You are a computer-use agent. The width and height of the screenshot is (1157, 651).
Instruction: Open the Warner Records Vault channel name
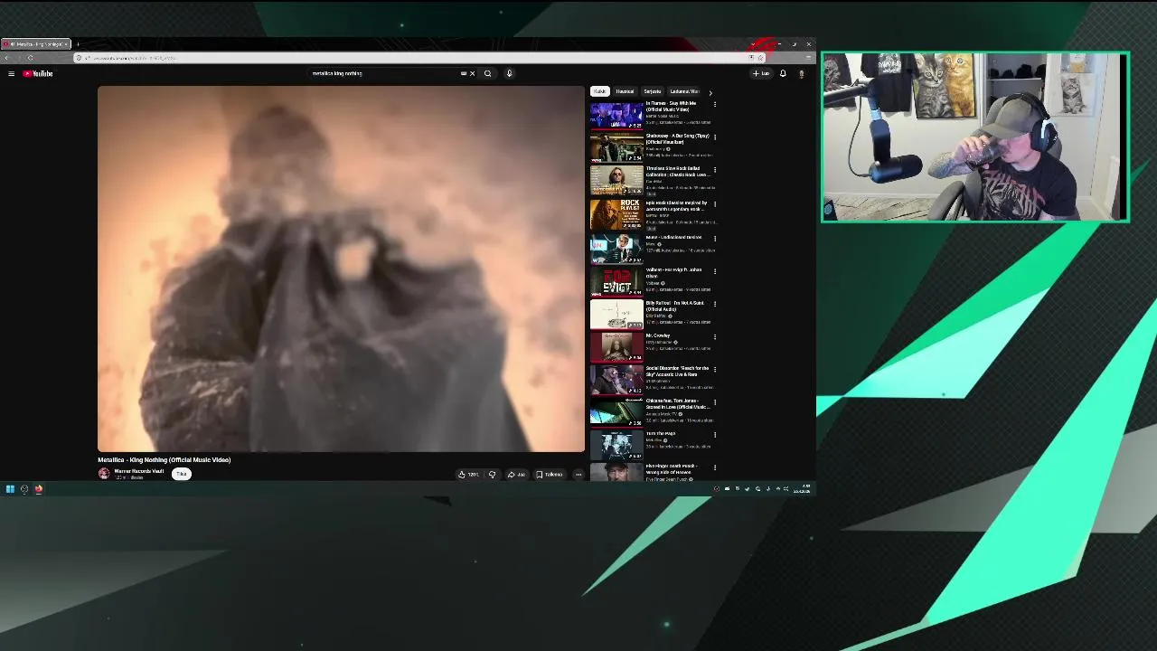coord(139,471)
